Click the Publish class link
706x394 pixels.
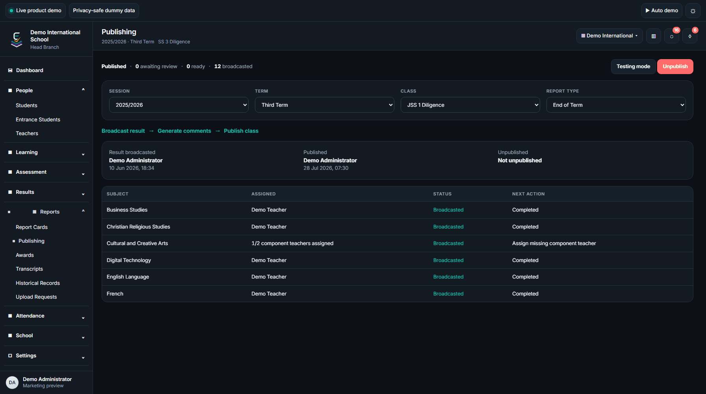[x=241, y=131]
